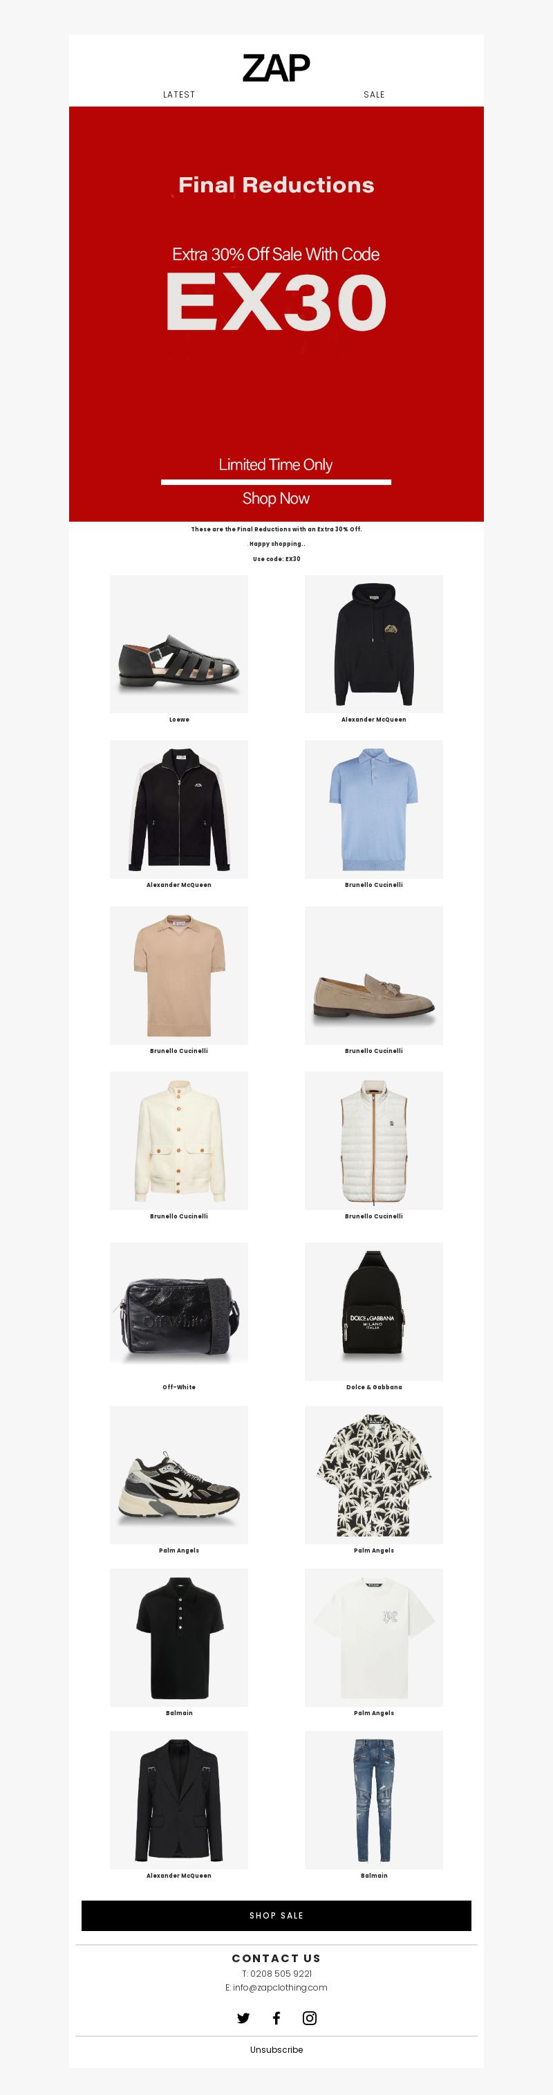The width and height of the screenshot is (553, 2095).
Task: Open the Loewe sandal product image
Action: point(178,644)
